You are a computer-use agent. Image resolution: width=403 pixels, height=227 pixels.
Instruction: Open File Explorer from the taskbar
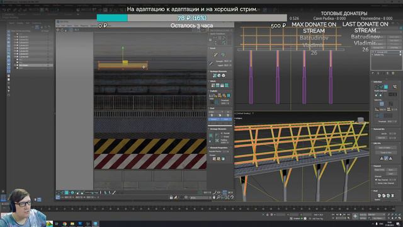click(72, 224)
